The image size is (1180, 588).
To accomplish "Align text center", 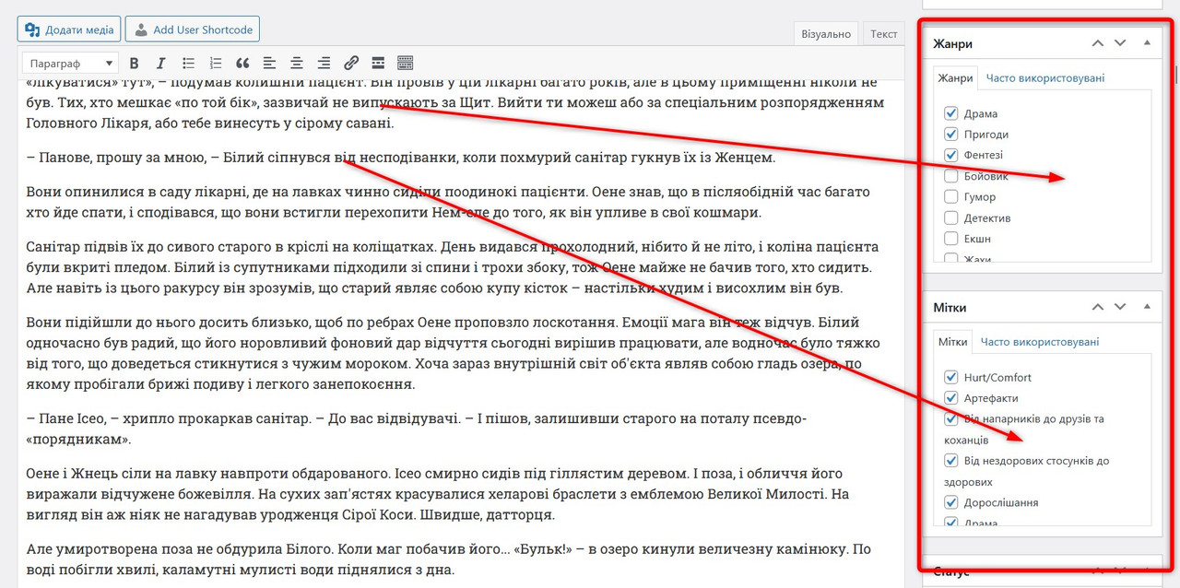I will [297, 64].
